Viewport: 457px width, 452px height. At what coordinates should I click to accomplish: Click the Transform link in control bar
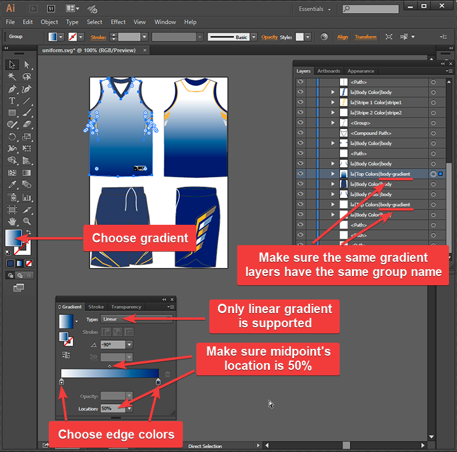(x=366, y=37)
